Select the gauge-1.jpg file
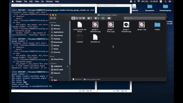The image size is (183, 103). (x=142, y=26)
